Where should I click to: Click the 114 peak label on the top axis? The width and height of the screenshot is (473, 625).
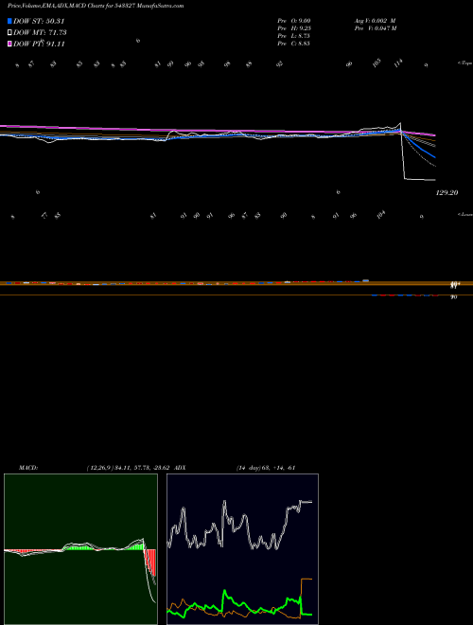pyautogui.click(x=398, y=62)
